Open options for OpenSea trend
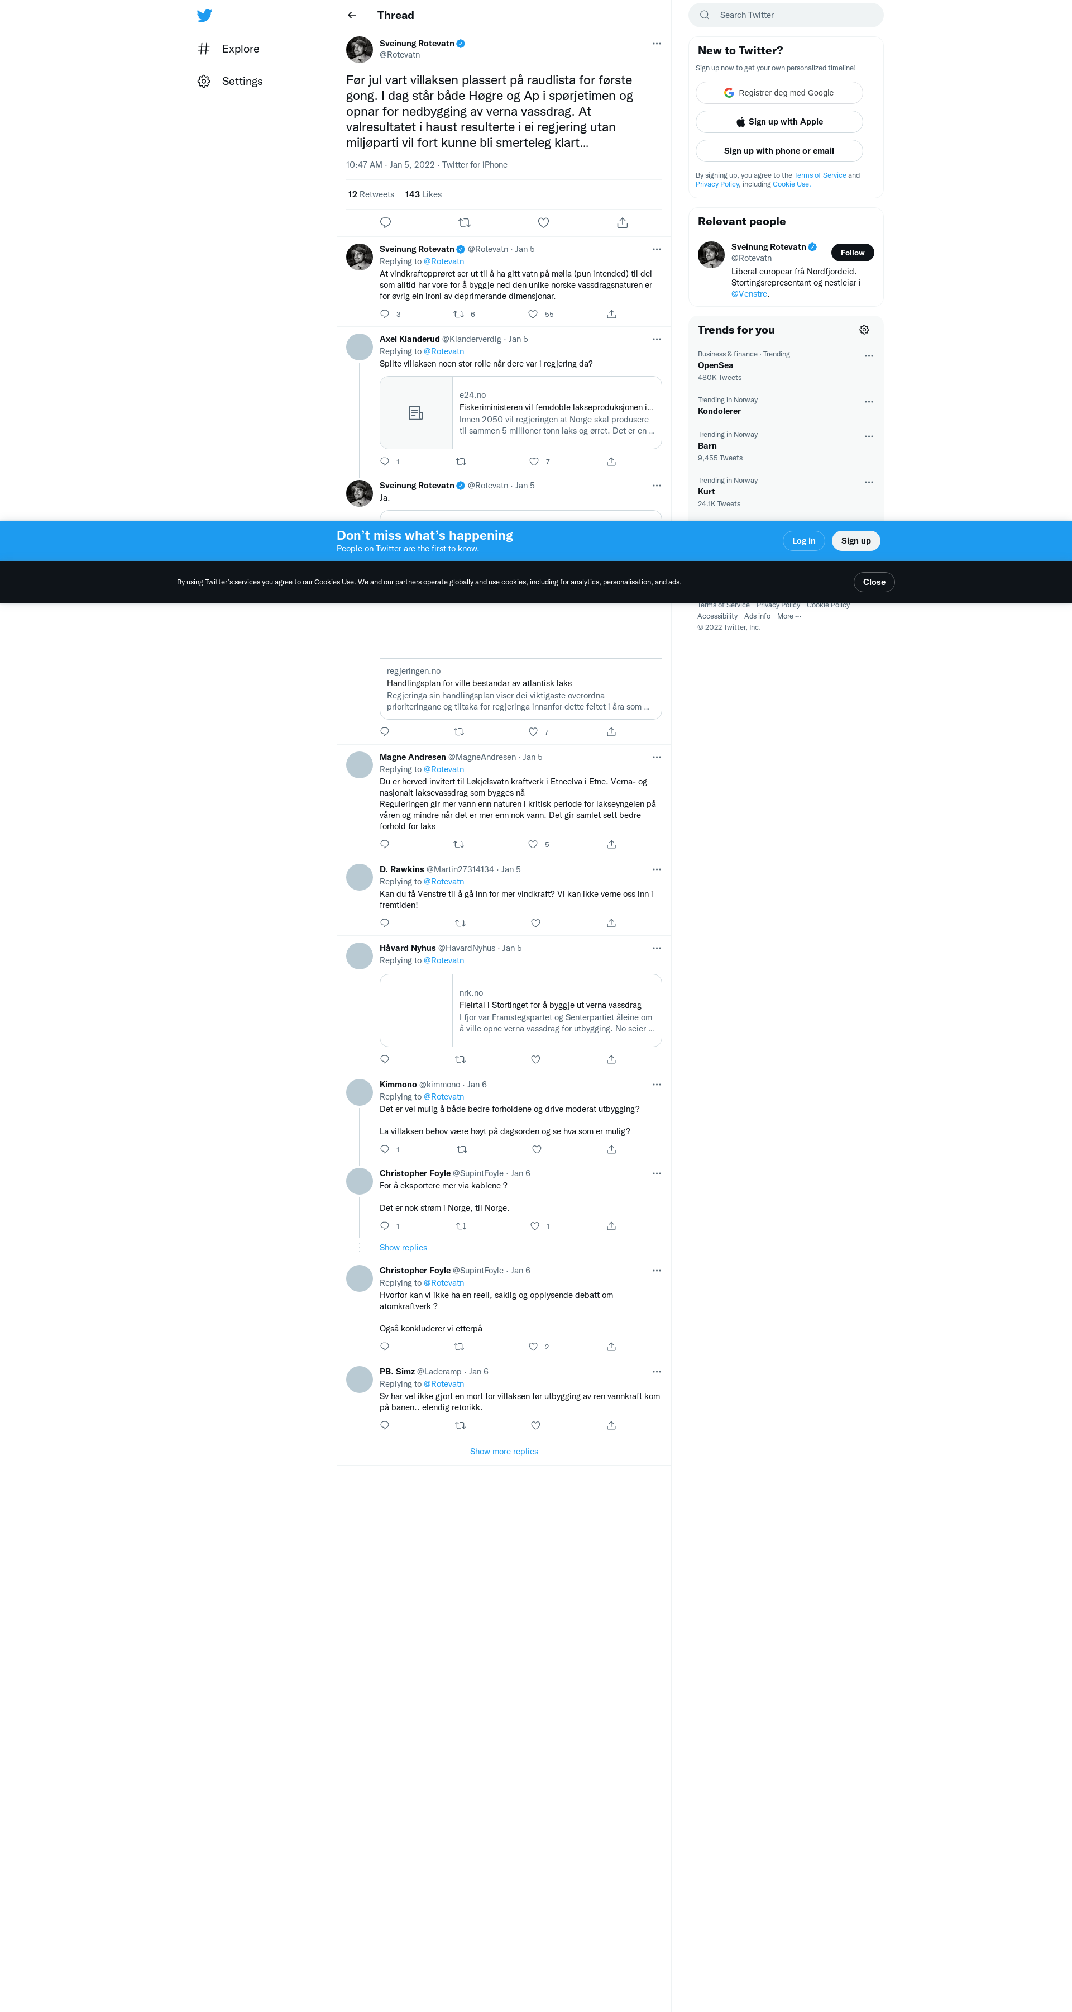Screen dimensions: 1072x2012 (x=869, y=356)
